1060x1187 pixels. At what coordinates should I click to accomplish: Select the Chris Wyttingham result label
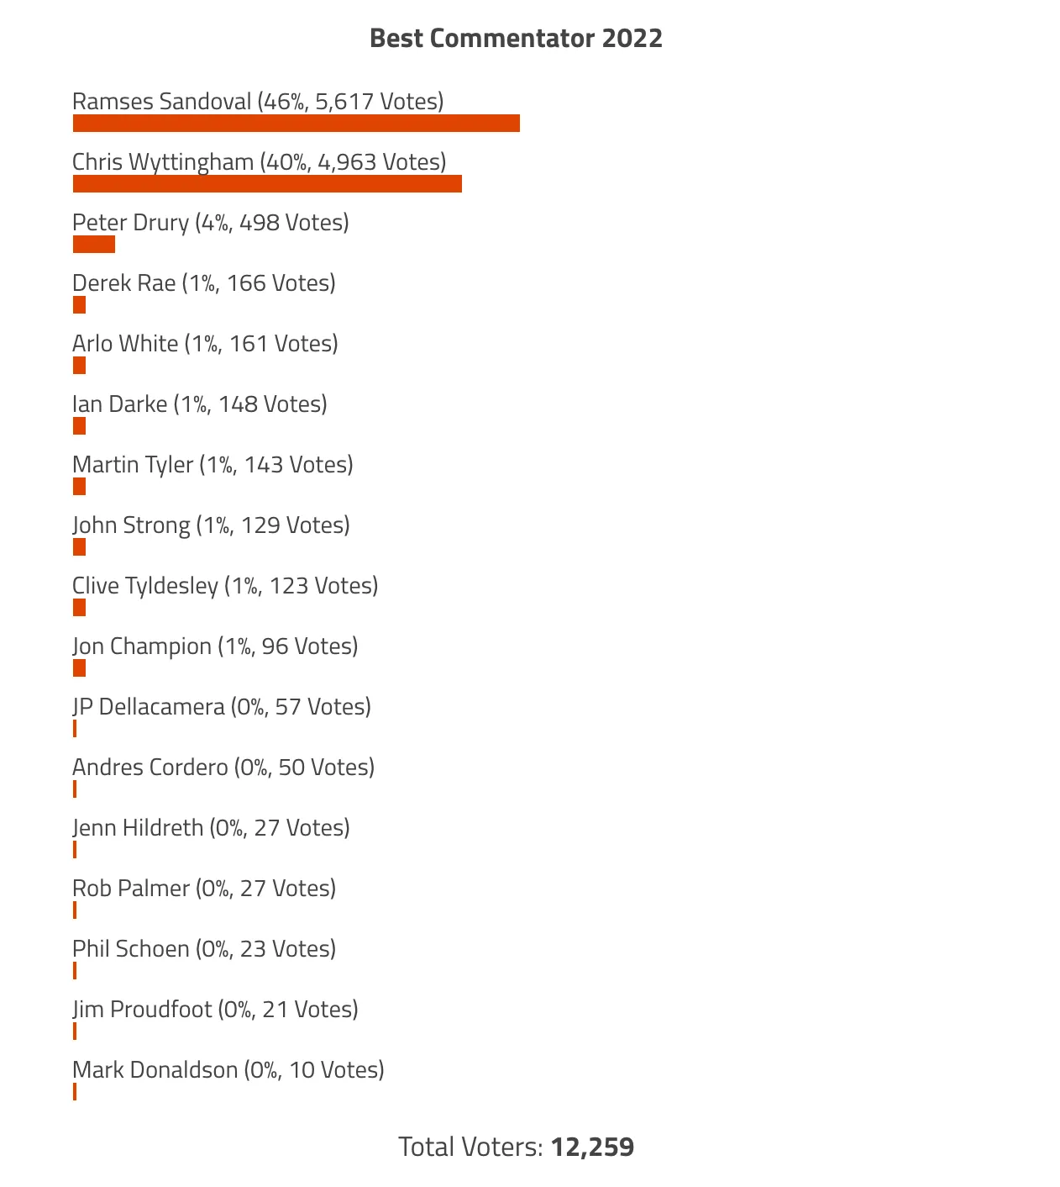tap(259, 162)
